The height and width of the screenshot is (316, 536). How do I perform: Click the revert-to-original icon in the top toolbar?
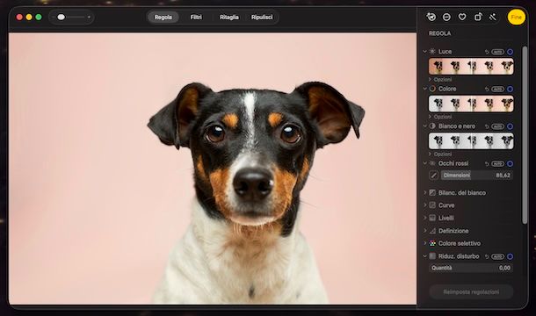tap(431, 17)
